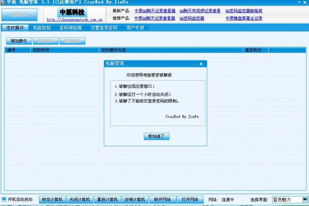Click the disabled 修改操作 button
Image resolution: width=309 pixels, height=206 pixels.
[x=46, y=41]
